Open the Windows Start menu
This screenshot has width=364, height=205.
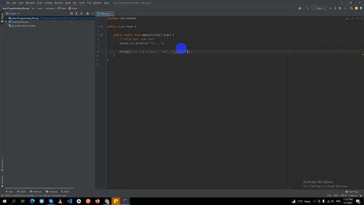[x=5, y=201]
